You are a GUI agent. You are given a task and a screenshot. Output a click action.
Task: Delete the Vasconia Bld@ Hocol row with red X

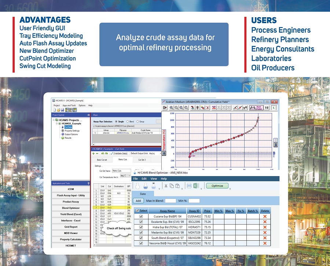[x=265, y=243]
